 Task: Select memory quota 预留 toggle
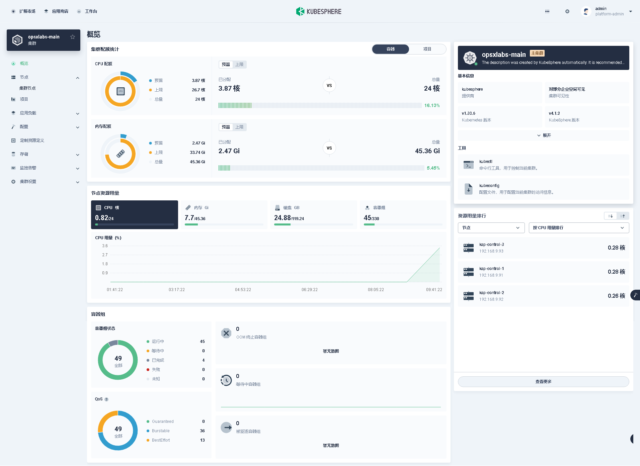pyautogui.click(x=226, y=127)
